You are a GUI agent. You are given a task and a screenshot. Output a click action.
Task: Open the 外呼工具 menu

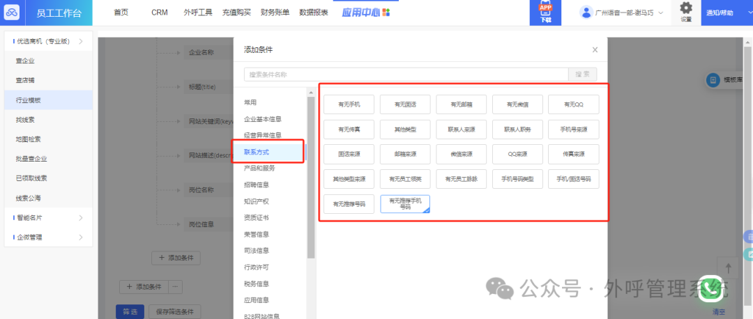coord(198,13)
